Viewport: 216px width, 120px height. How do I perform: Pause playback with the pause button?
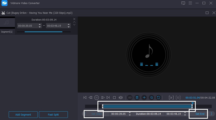96,97
